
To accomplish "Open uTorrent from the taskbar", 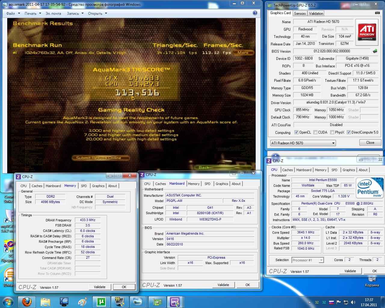I will pos(101,302).
